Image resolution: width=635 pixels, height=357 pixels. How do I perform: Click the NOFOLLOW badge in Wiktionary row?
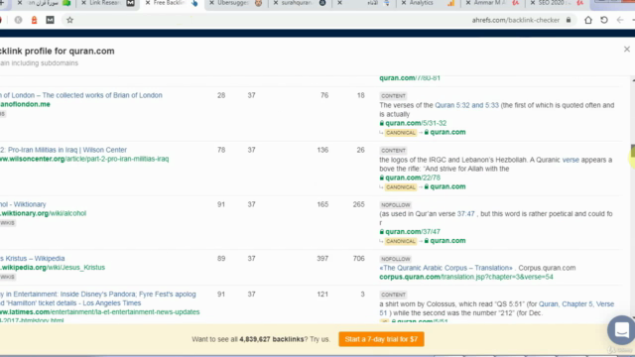coord(396,205)
